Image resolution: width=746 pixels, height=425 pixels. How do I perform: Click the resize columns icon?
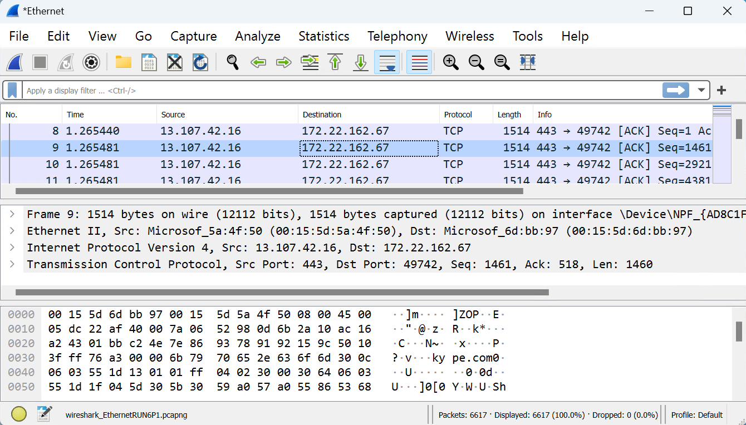pos(527,62)
